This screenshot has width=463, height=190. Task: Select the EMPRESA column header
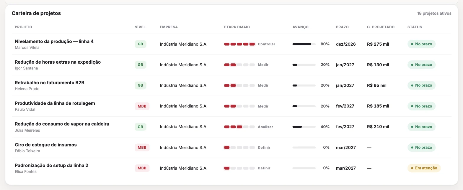(x=169, y=27)
